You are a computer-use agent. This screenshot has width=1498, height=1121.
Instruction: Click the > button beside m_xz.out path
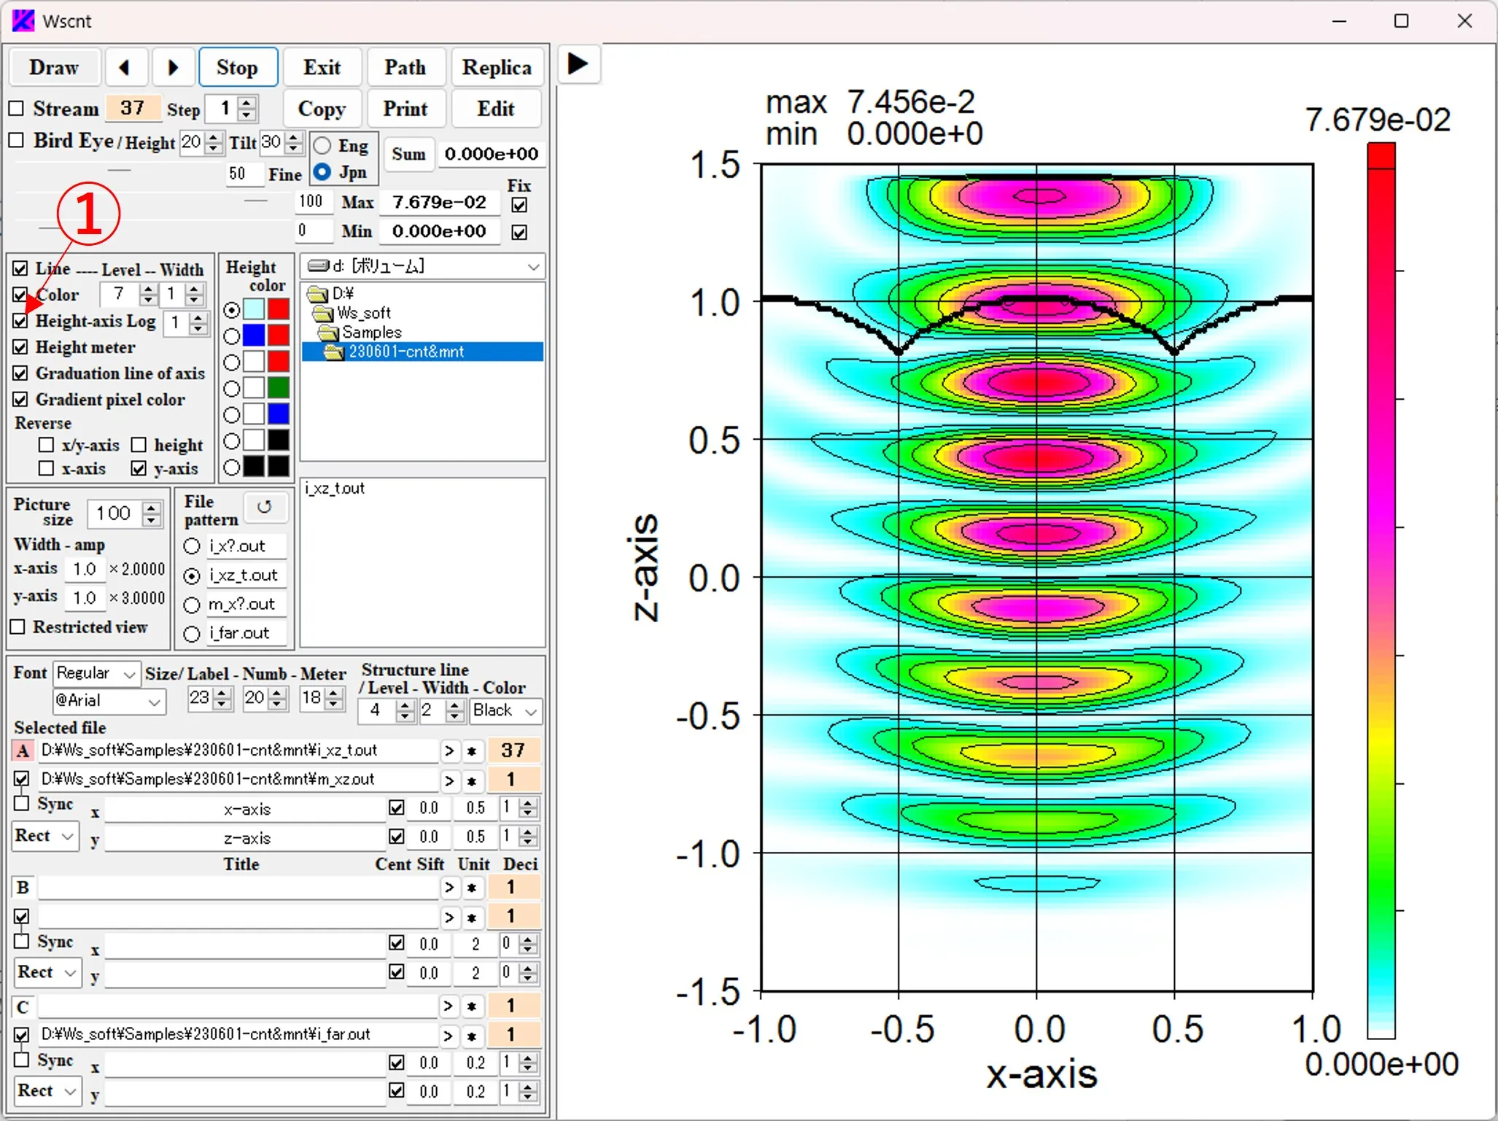point(449,780)
